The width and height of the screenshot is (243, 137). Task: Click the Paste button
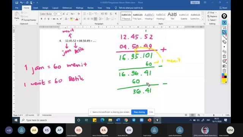point(17,16)
